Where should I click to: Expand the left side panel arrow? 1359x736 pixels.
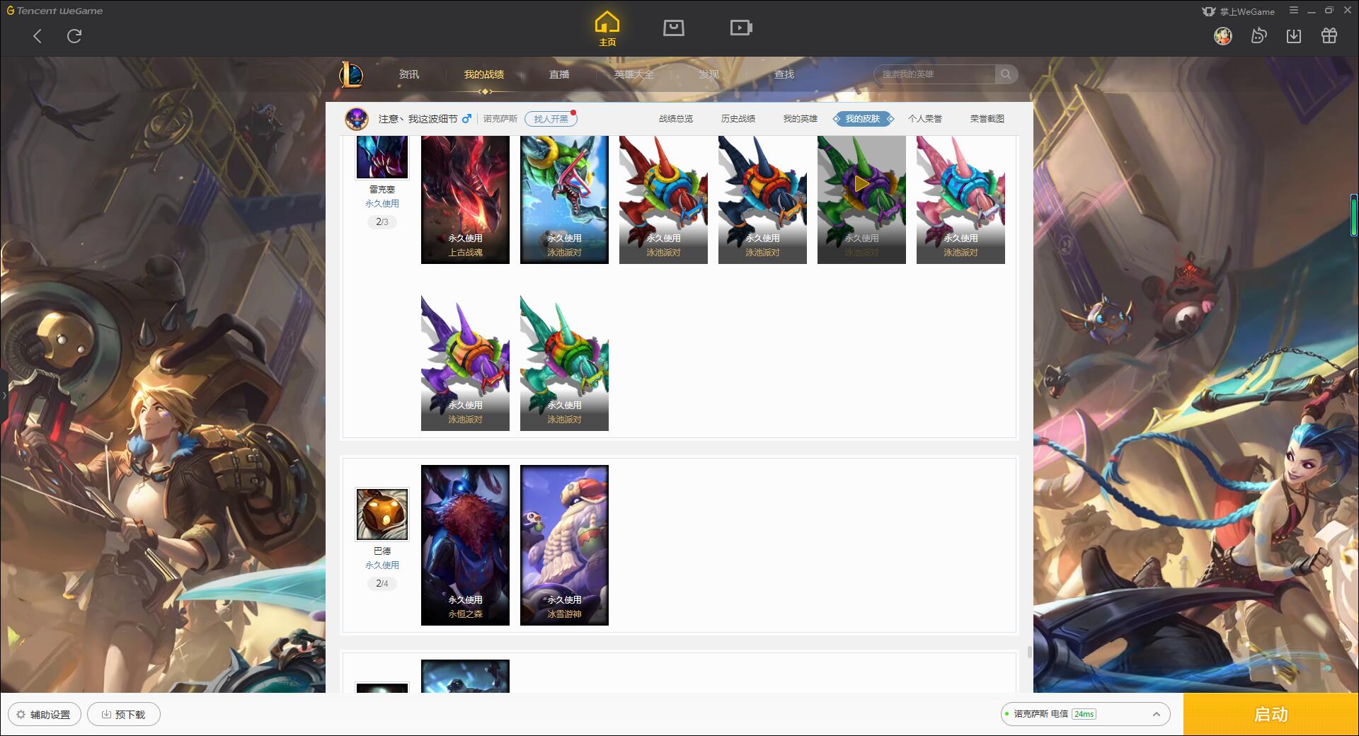[x=4, y=395]
